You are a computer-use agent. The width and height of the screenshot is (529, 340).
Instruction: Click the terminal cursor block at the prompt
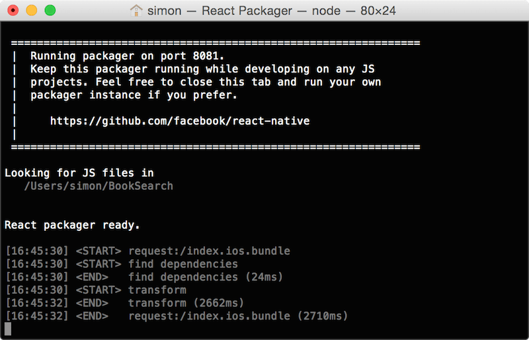click(x=8, y=329)
